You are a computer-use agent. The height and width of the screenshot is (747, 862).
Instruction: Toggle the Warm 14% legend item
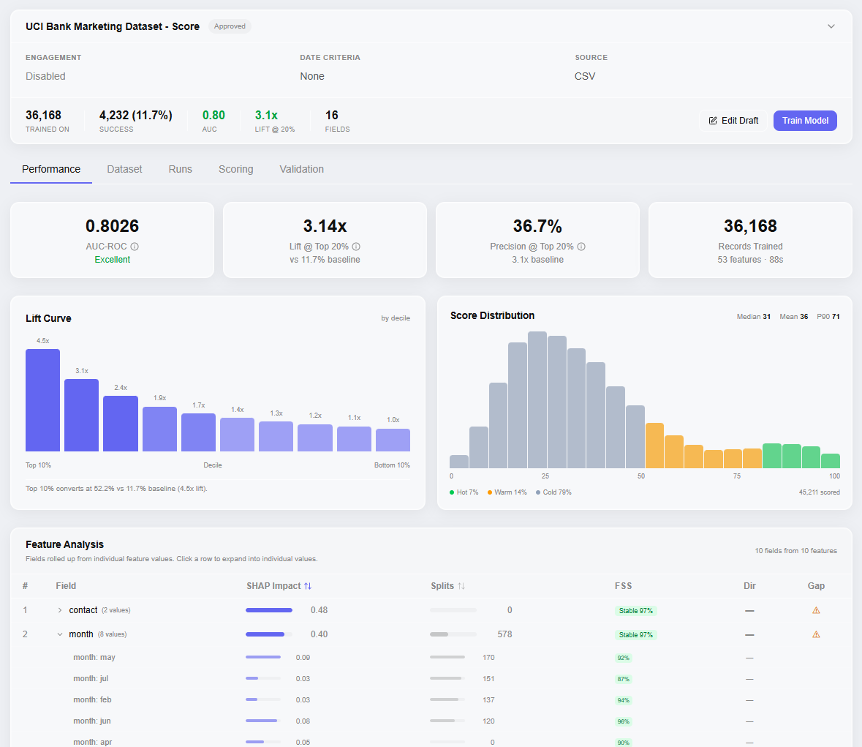pos(507,492)
